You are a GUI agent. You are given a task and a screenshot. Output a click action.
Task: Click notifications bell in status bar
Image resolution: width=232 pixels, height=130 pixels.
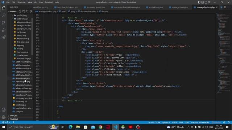click(x=229, y=122)
